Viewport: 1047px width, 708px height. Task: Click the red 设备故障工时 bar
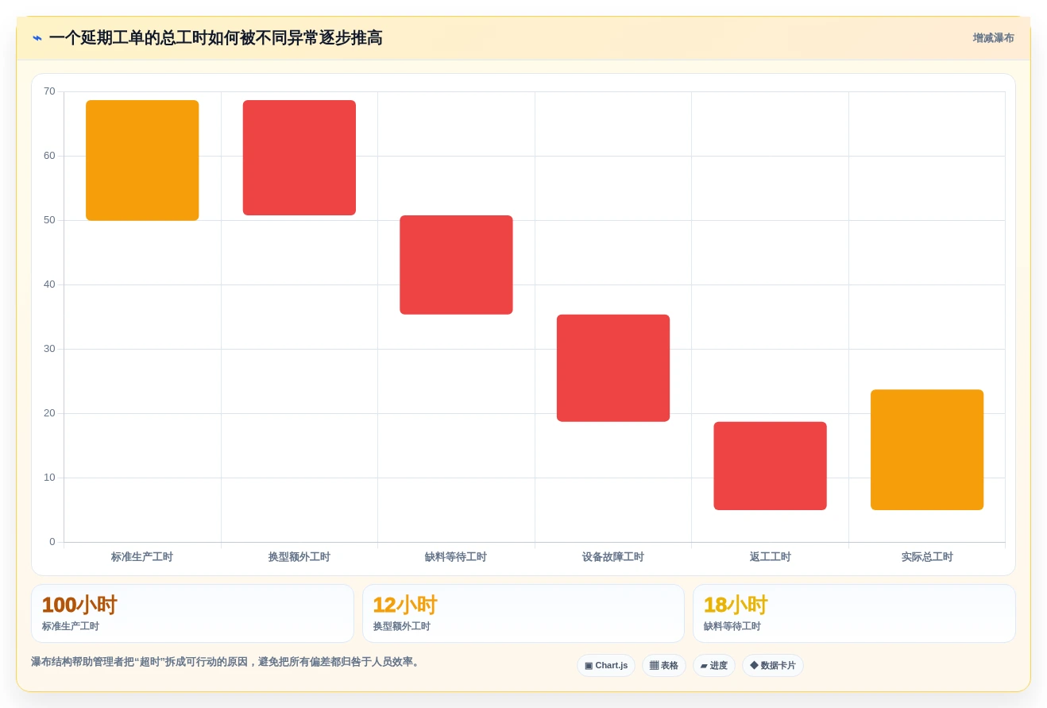click(613, 368)
